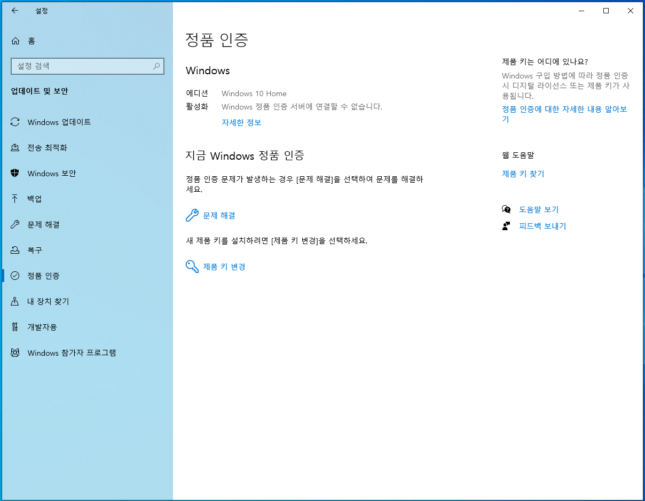Click the 도움말 보기 chat bubble icon
The width and height of the screenshot is (645, 501).
506,209
